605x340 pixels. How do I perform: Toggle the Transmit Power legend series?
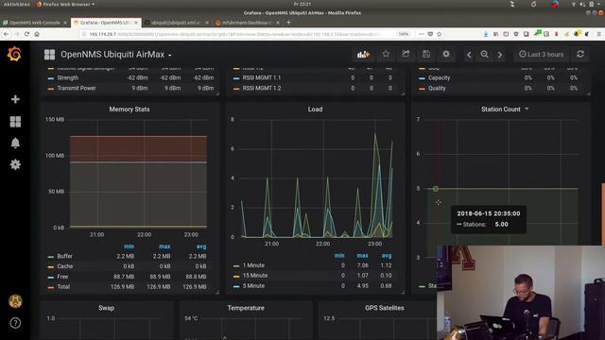pyautogui.click(x=77, y=88)
